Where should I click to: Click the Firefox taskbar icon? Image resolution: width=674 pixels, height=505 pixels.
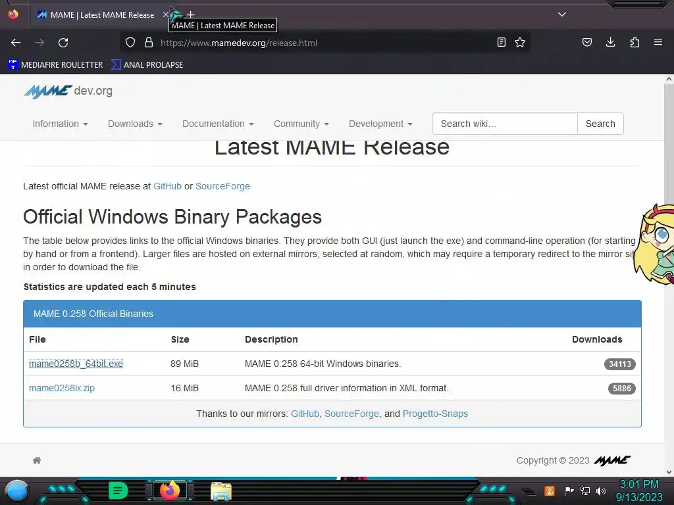point(169,491)
